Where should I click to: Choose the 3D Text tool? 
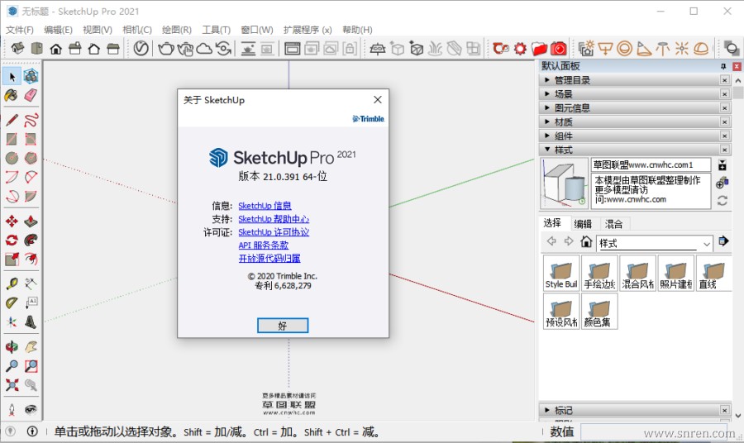tap(31, 322)
